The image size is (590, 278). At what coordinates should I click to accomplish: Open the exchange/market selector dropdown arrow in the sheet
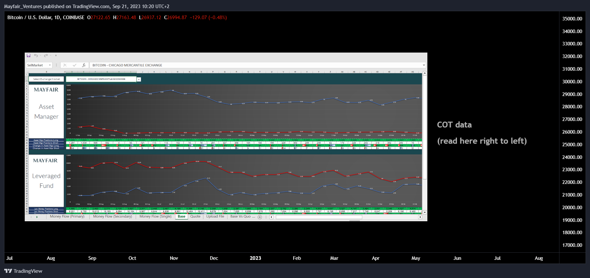point(139,79)
